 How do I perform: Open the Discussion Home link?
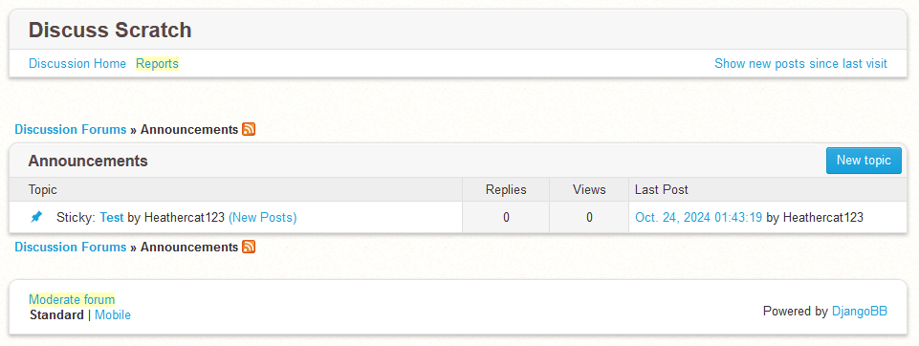pyautogui.click(x=77, y=63)
